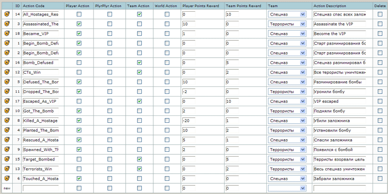Open Team dropdown for All_Hostages_Rescued row
Image resolution: width=388 pixels, height=194 pixels.
click(287, 15)
